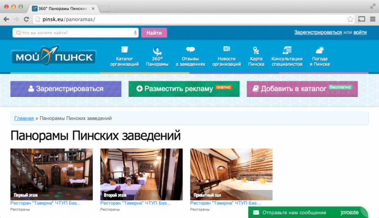This screenshot has width=379, height=218.
Task: Click the Главная breadcrumb link
Action: (x=24, y=118)
